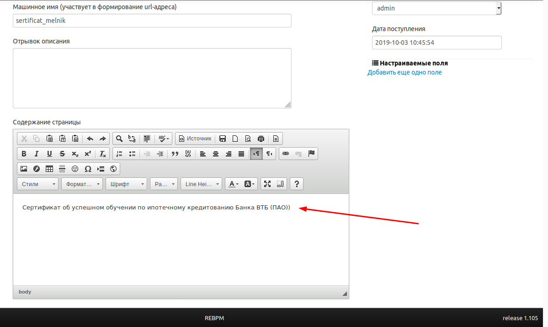The height and width of the screenshot is (327, 548).
Task: Click the Cut icon in editor toolbar
Action: click(x=24, y=139)
